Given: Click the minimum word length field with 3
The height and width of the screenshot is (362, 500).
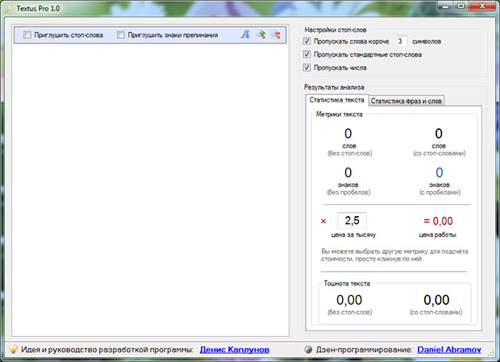Looking at the screenshot, I should pyautogui.click(x=402, y=41).
